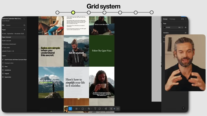Select the Guidelines layer
Screen dimensions: 207x116
pos(8,70)
